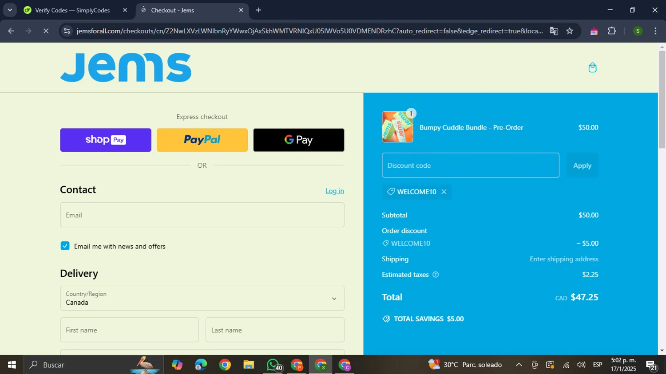The width and height of the screenshot is (666, 374).
Task: Pay with PayPal express checkout
Action: pos(202,140)
